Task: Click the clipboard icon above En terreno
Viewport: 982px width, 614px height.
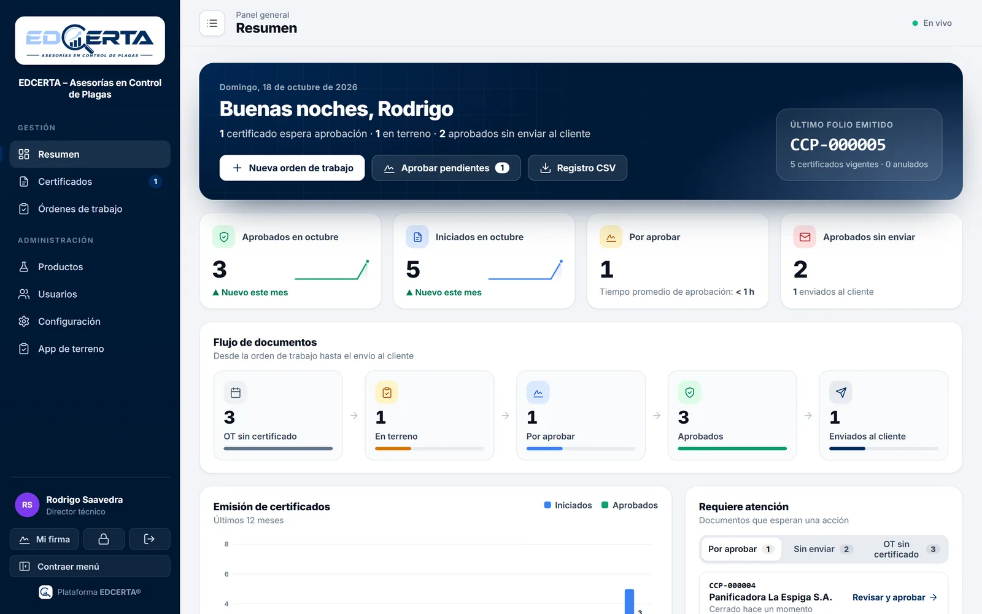Action: tap(387, 392)
